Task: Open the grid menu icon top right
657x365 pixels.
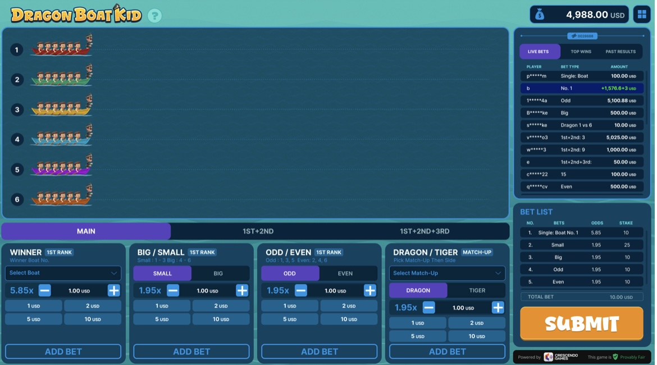Action: tap(642, 15)
